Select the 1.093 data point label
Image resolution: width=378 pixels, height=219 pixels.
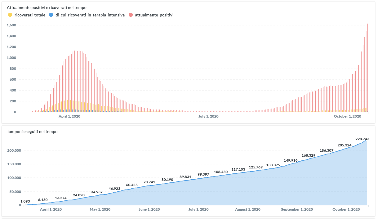25,201
